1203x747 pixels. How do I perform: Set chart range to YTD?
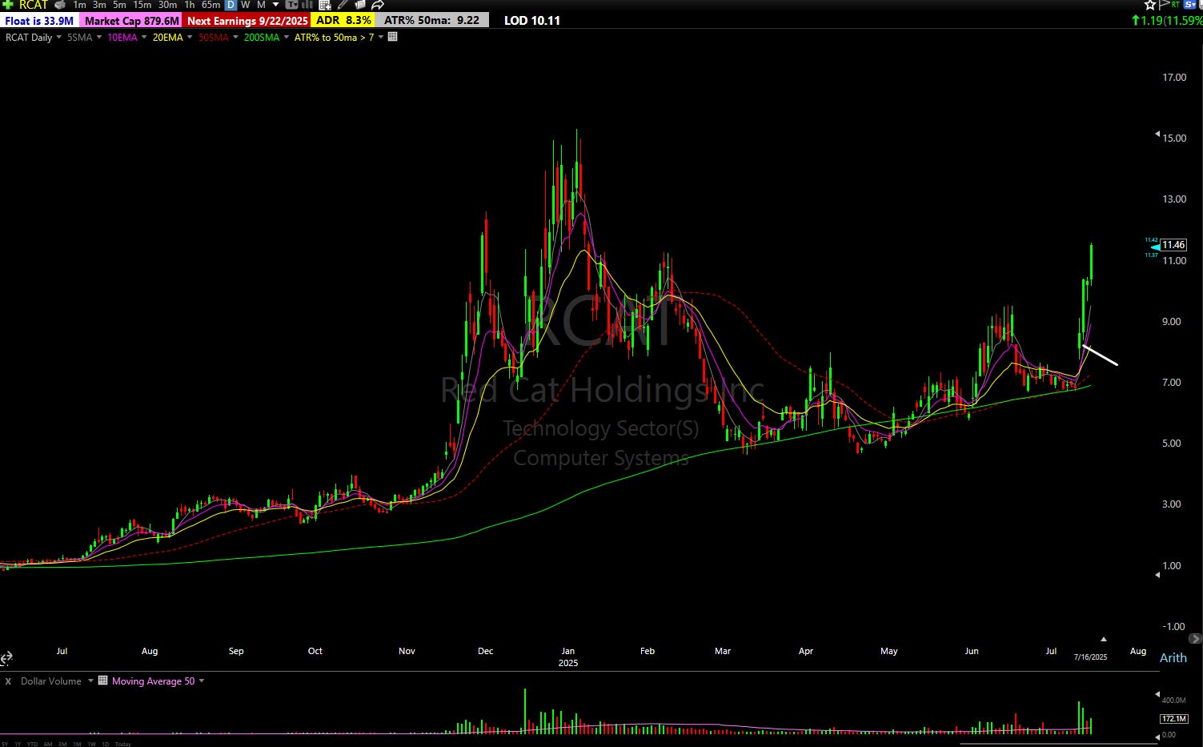[x=32, y=744]
